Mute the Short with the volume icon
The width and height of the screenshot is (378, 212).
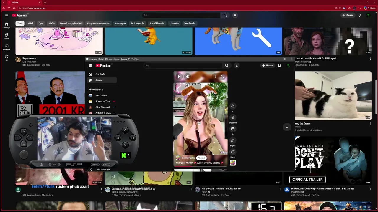(x=187, y=77)
